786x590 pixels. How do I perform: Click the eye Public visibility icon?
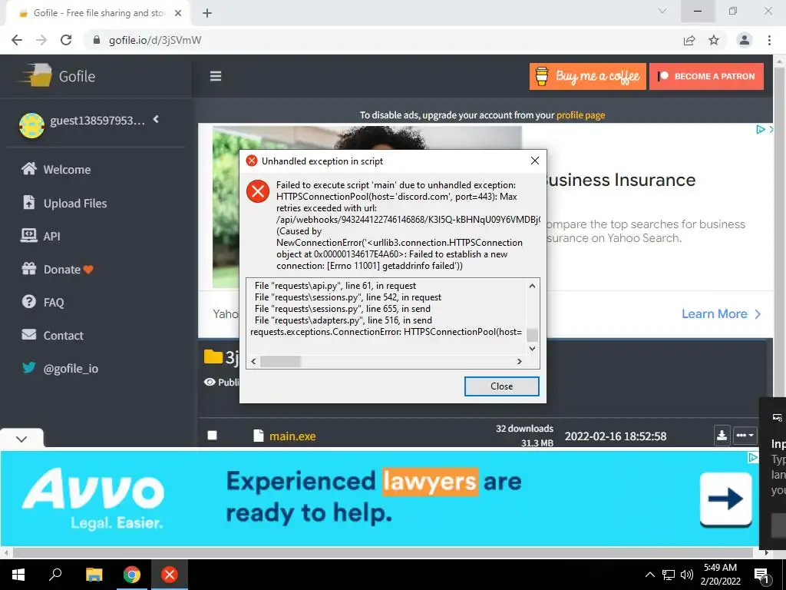coord(209,383)
